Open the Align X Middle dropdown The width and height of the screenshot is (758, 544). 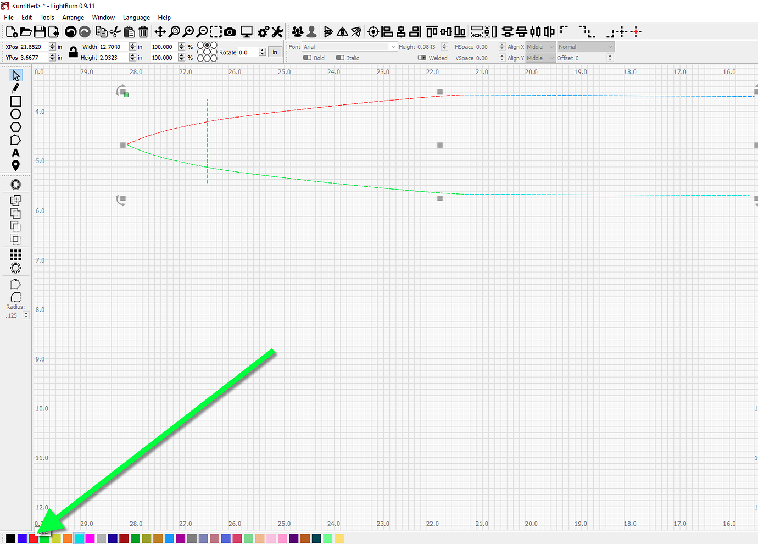(x=540, y=46)
